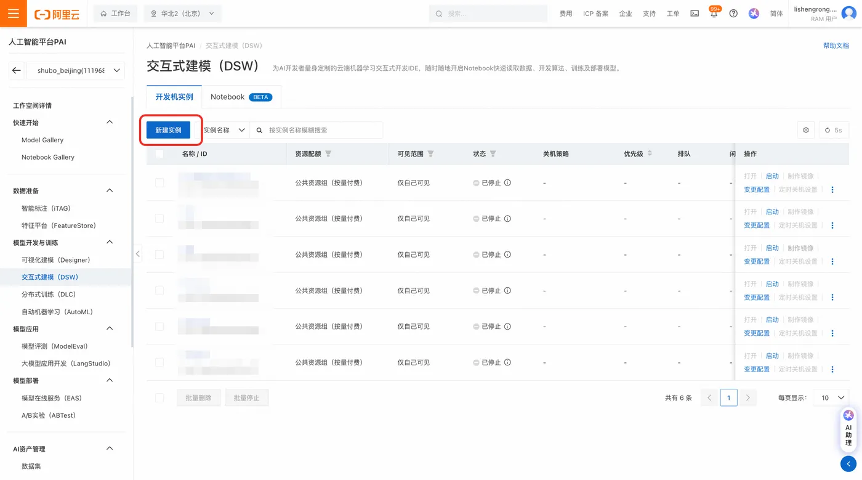Collapse the 数据准备 section
Viewport: 862px width, 480px height.
click(x=110, y=190)
